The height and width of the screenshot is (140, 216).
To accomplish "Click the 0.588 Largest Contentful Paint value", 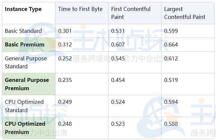I will [171, 124].
